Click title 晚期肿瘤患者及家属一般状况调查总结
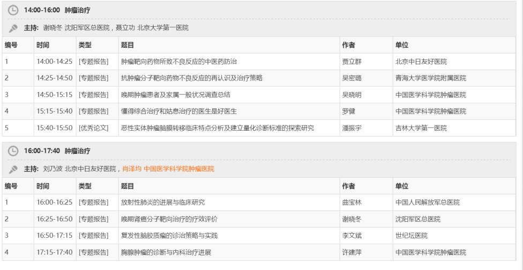 pyautogui.click(x=175, y=95)
